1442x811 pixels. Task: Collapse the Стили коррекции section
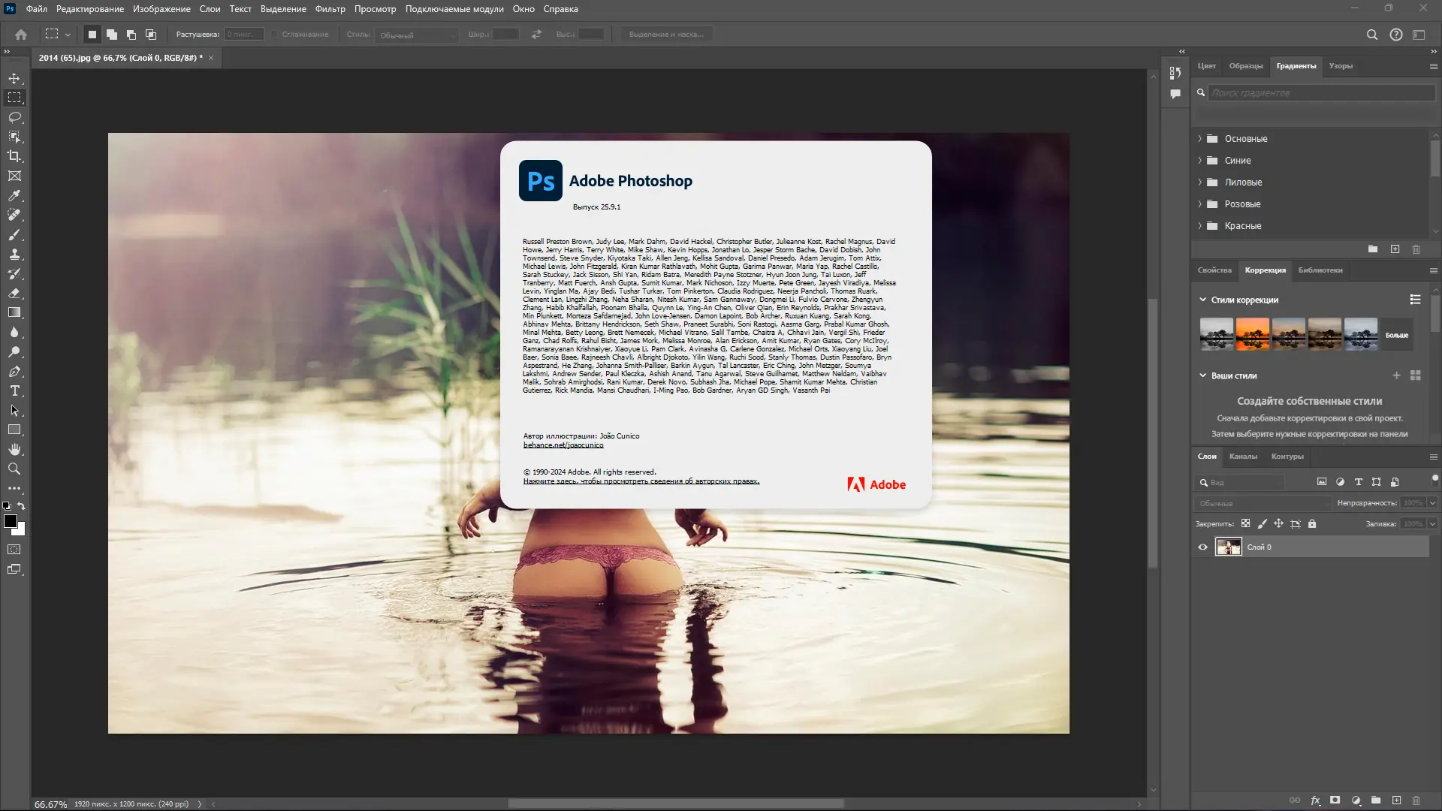(1202, 300)
